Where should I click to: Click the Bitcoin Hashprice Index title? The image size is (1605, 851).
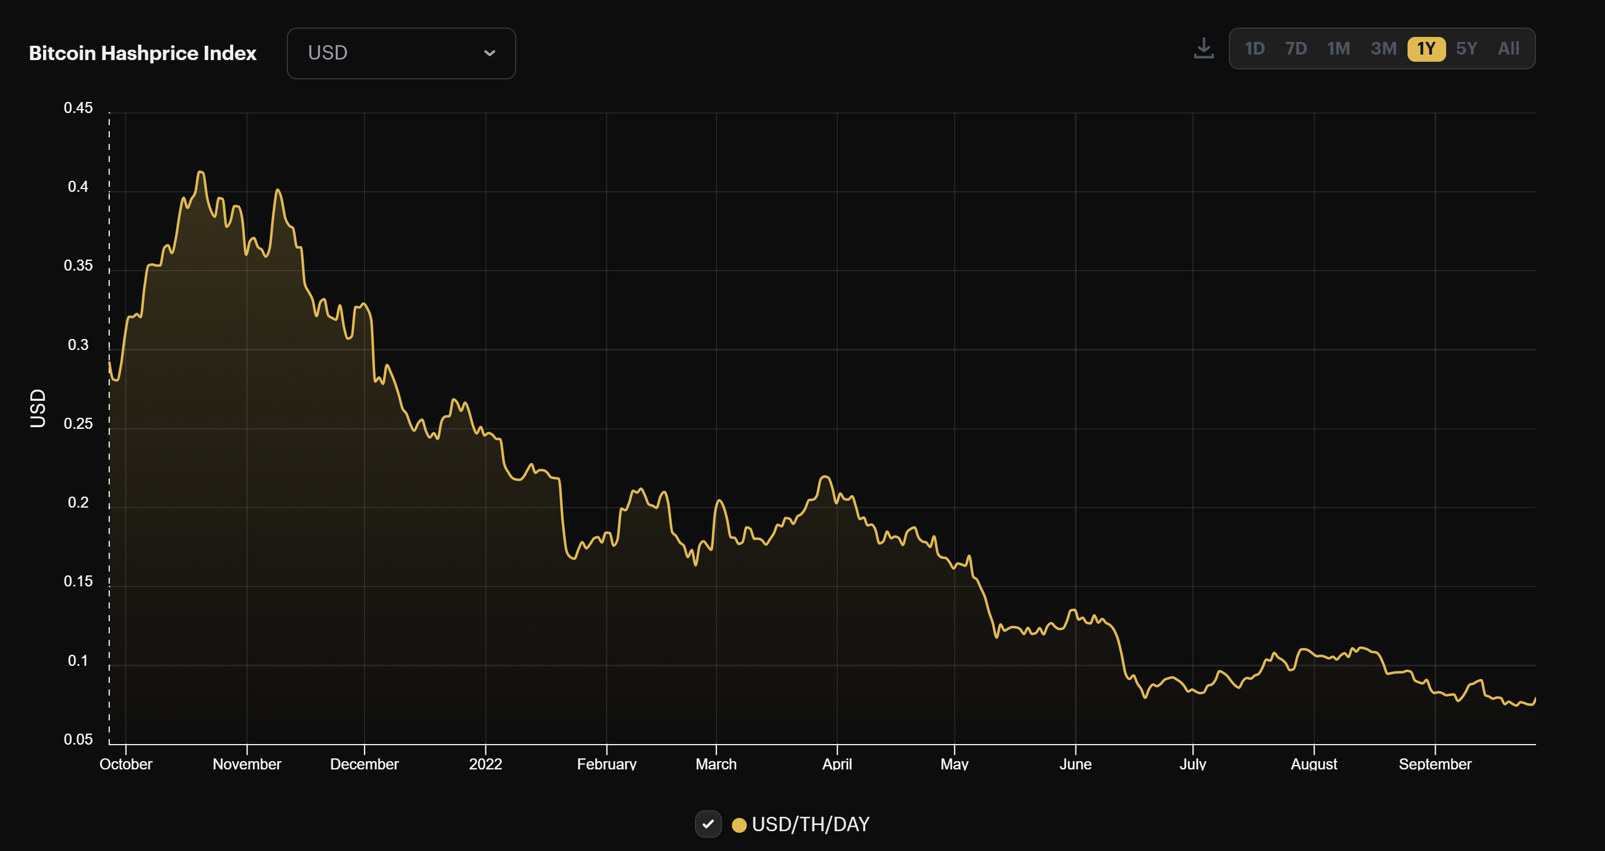(x=142, y=53)
